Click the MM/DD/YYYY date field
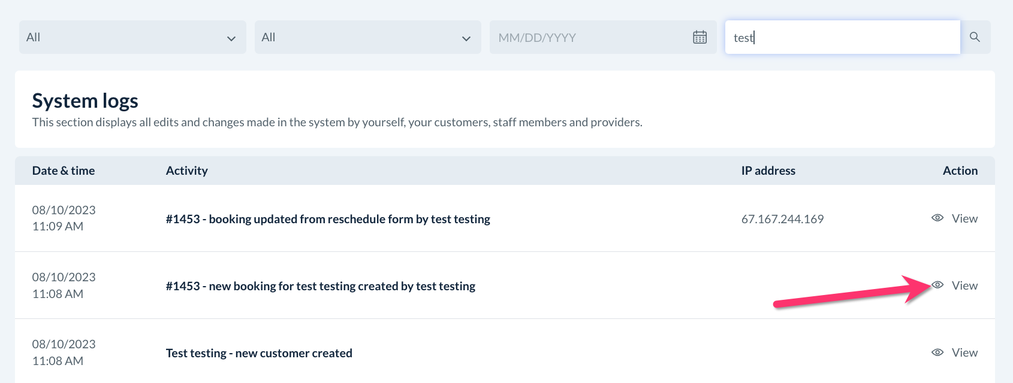The image size is (1013, 383). [587, 37]
